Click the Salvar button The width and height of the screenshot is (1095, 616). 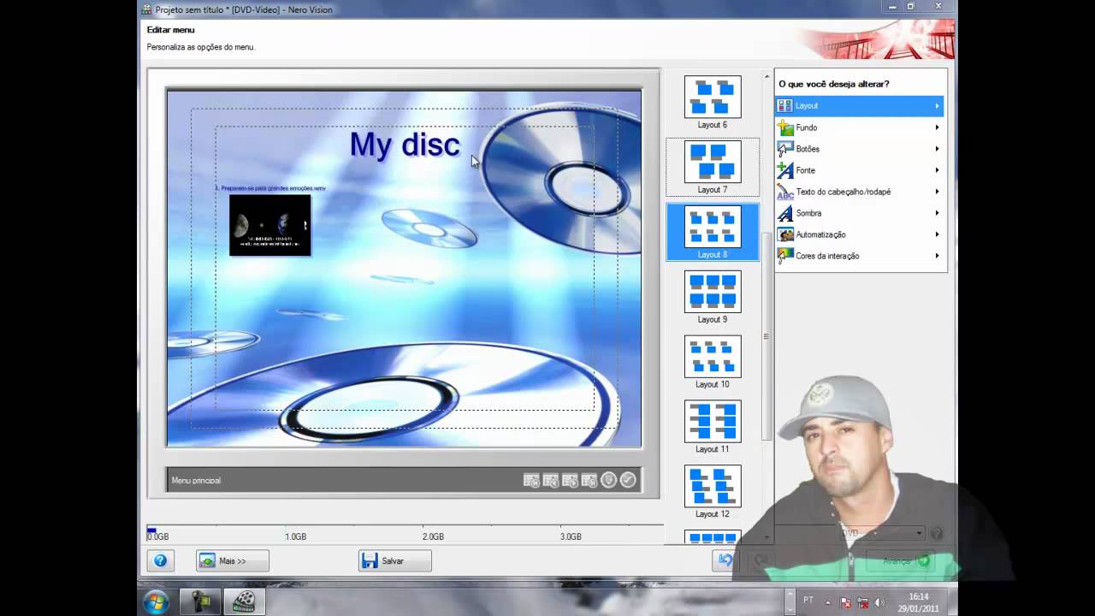(x=395, y=561)
